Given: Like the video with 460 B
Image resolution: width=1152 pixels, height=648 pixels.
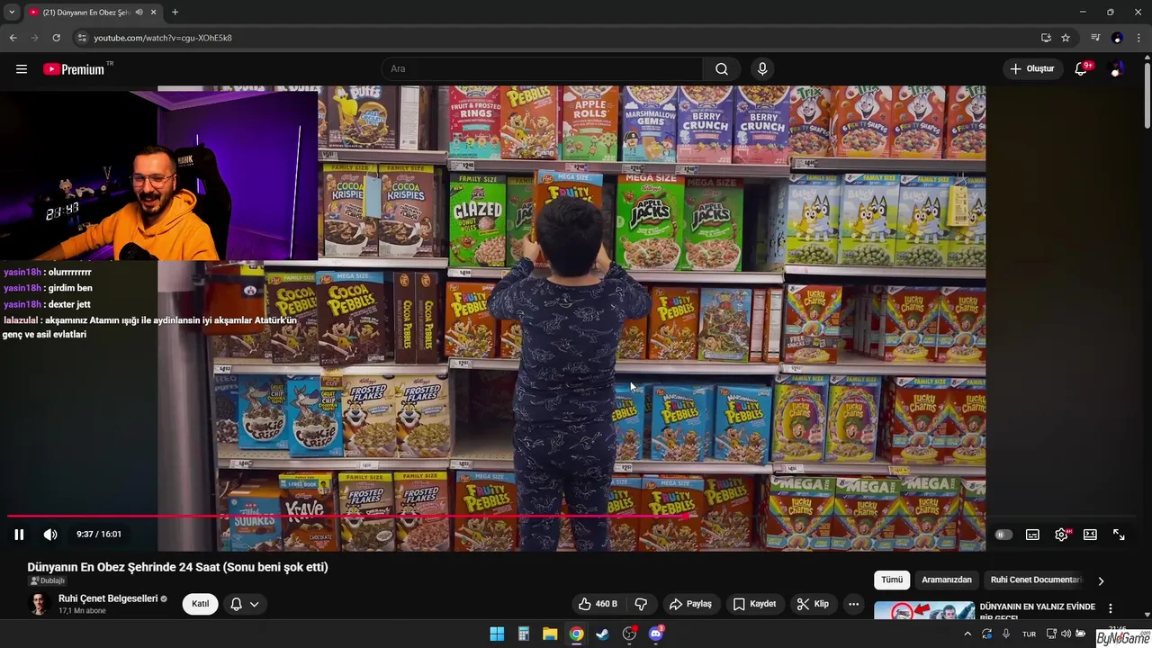Looking at the screenshot, I should click(x=598, y=604).
